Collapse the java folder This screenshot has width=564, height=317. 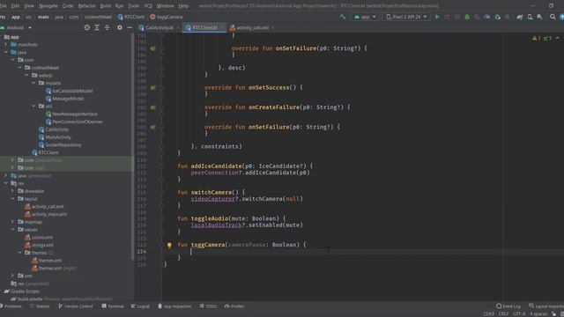(x=6, y=53)
